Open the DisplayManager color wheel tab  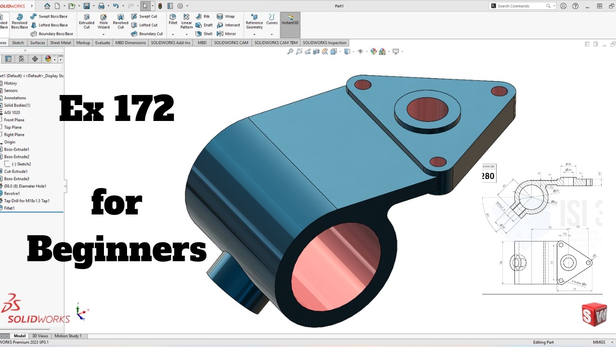(x=48, y=59)
